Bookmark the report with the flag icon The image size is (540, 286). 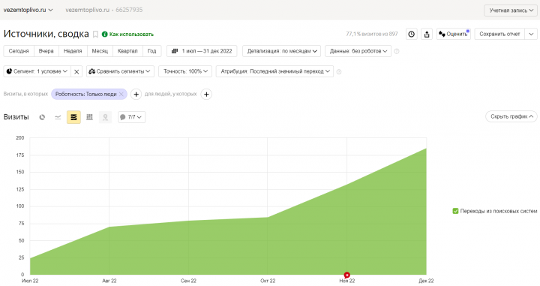(95, 34)
